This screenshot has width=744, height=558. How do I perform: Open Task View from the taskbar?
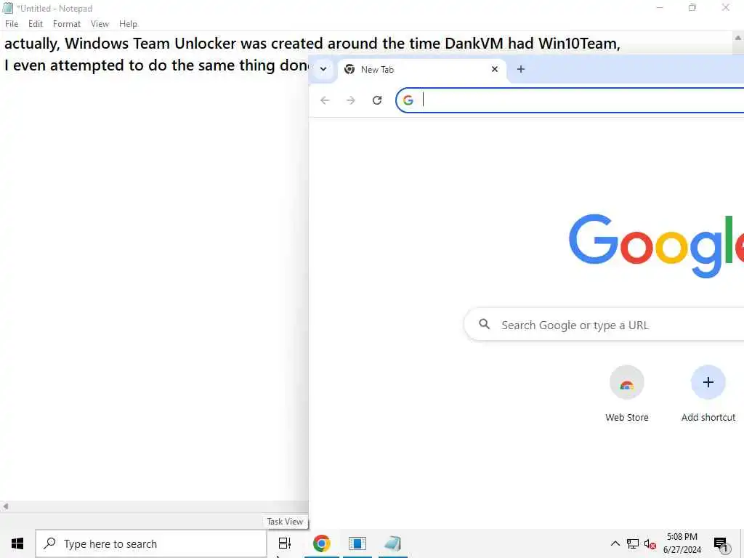[x=285, y=543]
